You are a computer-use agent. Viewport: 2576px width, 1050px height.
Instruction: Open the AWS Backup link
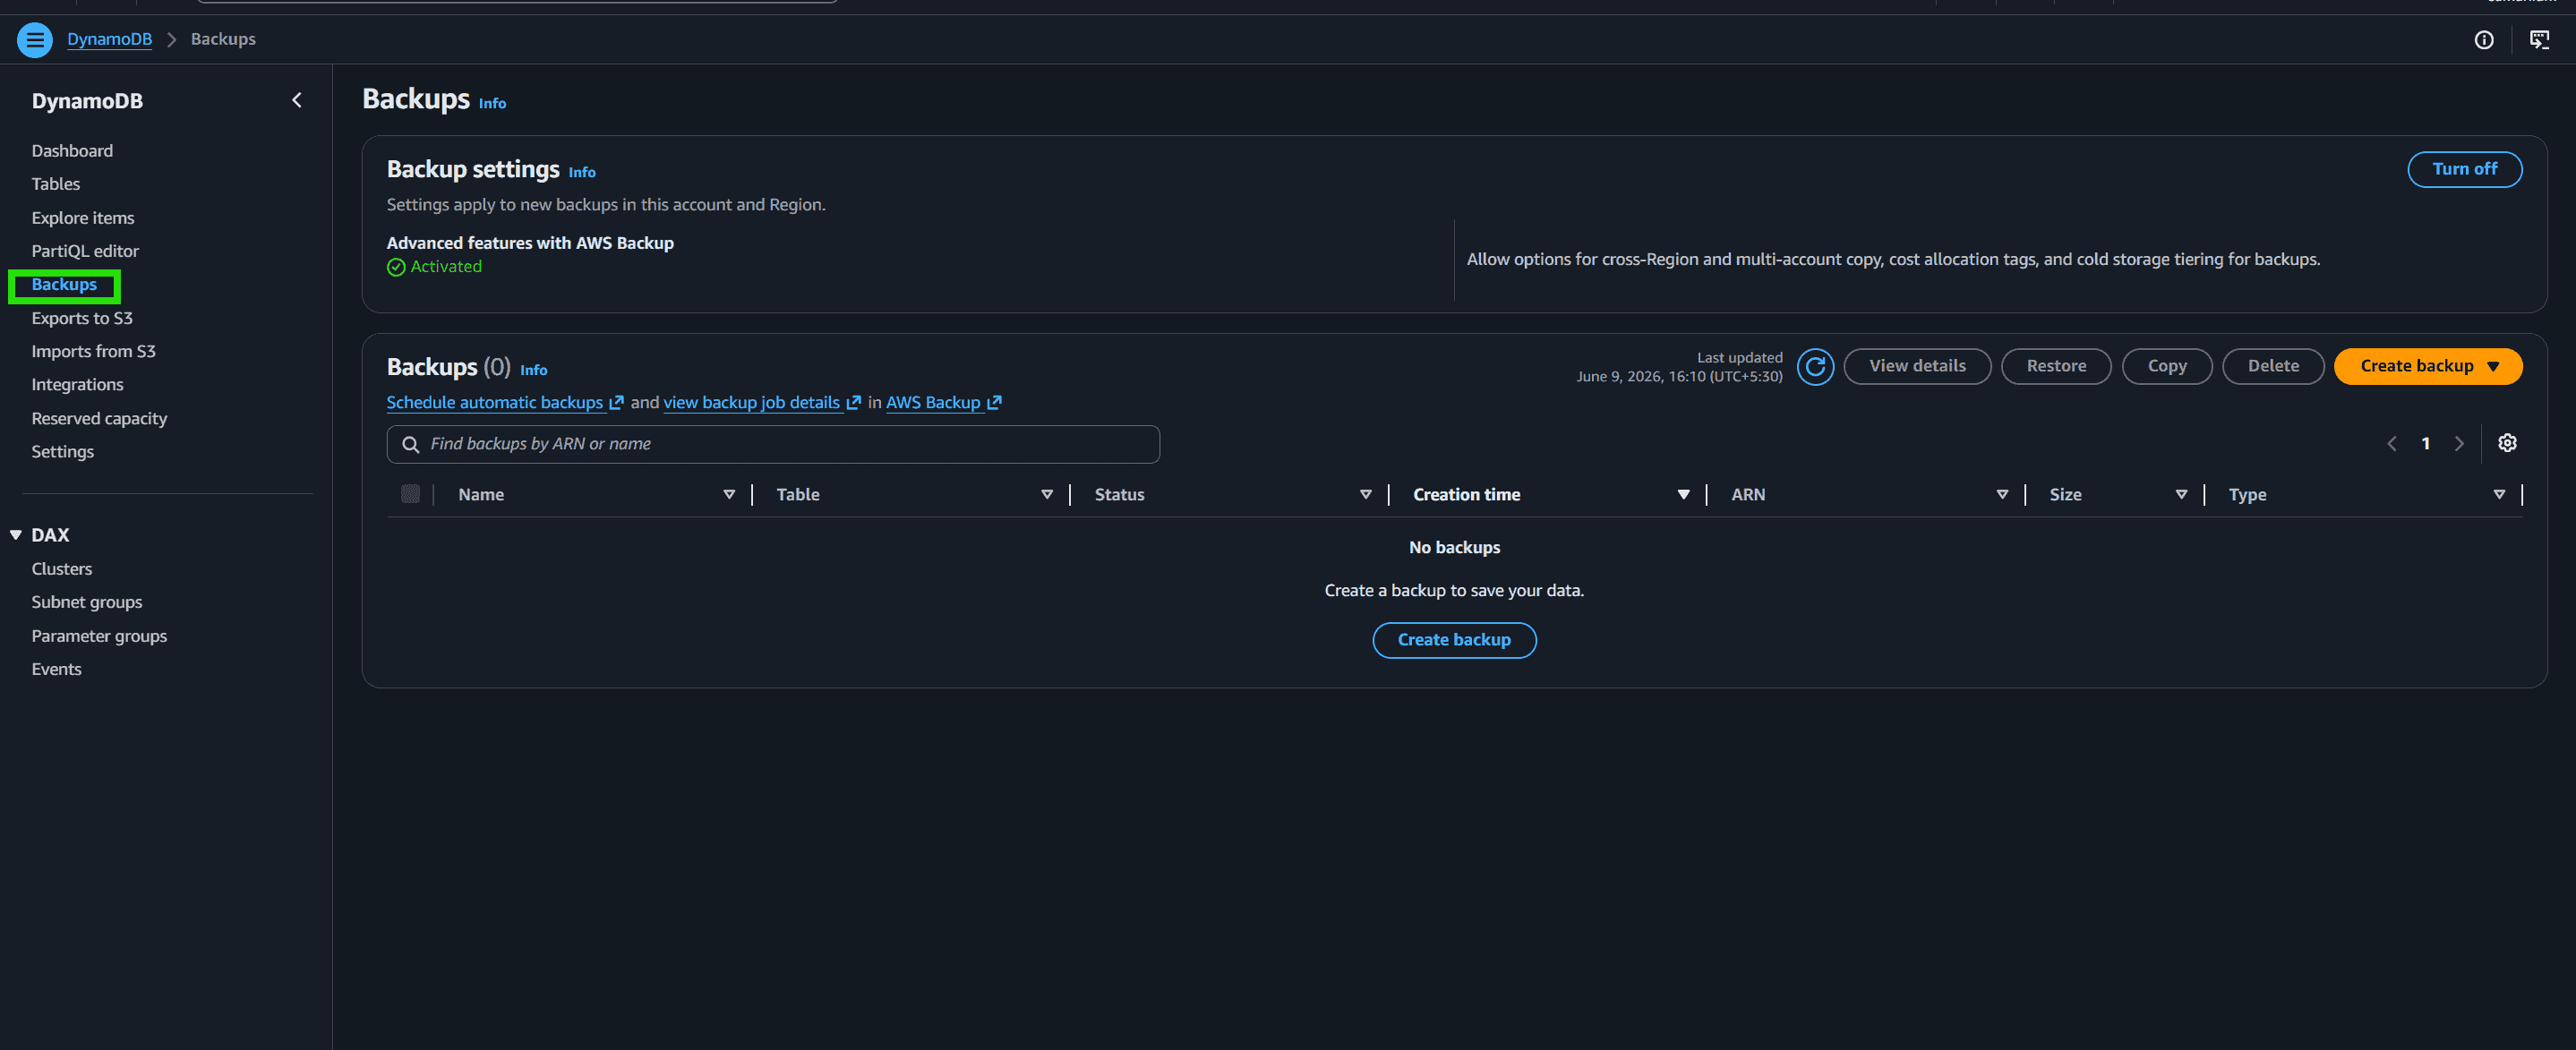[x=933, y=402]
